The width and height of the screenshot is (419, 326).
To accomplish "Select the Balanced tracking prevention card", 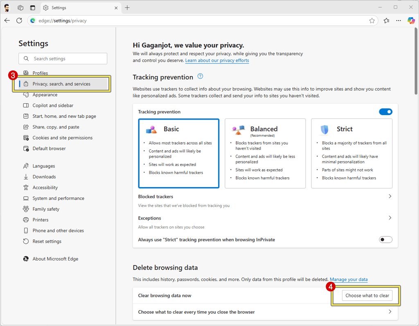I will (265, 154).
